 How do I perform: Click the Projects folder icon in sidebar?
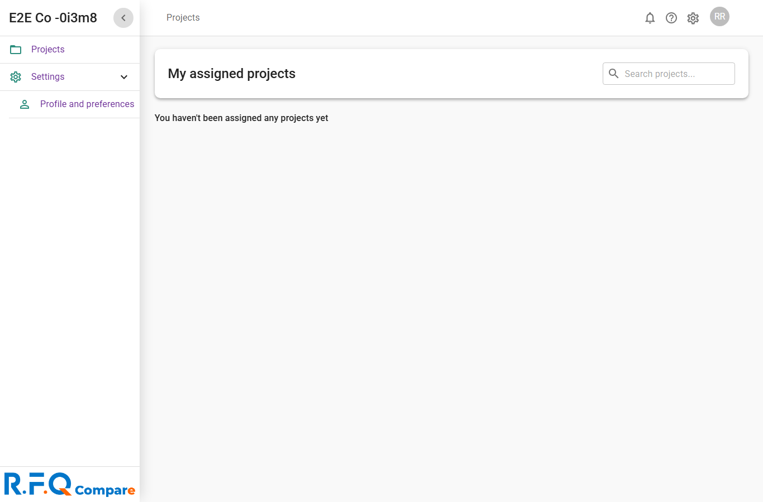point(16,50)
